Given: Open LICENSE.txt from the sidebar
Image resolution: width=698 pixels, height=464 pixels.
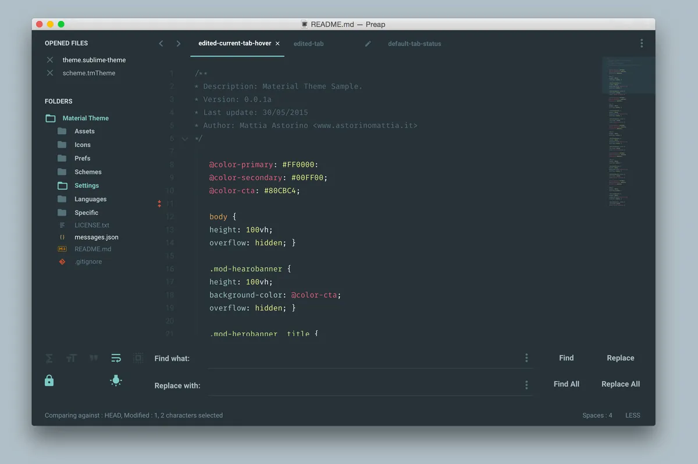Looking at the screenshot, I should pos(92,225).
